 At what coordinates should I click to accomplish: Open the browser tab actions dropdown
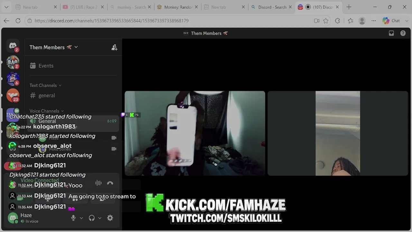[6, 7]
